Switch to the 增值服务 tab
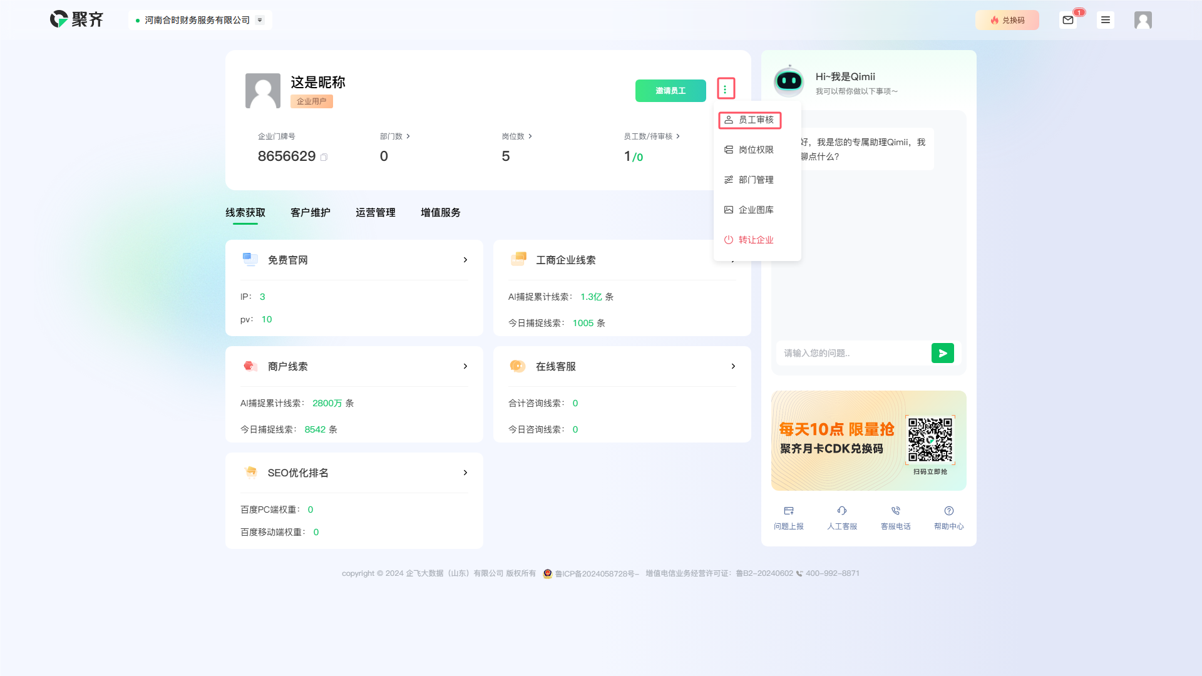 click(x=441, y=213)
